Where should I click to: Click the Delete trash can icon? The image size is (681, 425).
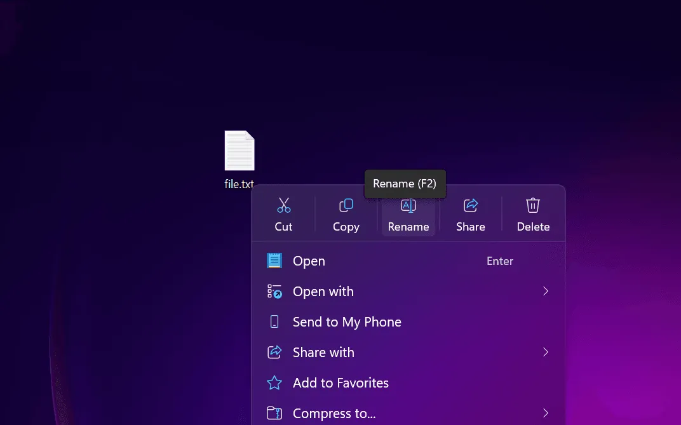(x=533, y=205)
